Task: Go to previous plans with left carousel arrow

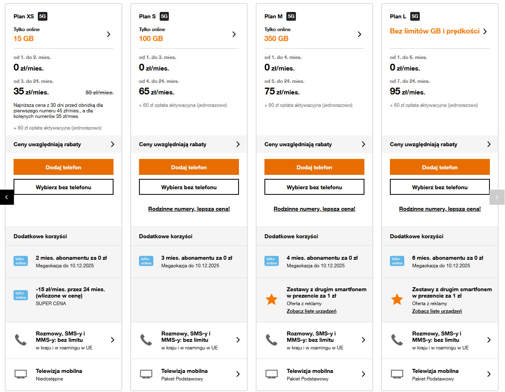Action: click(7, 197)
